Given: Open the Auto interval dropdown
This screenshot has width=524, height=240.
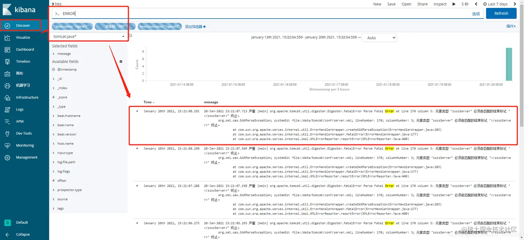Looking at the screenshot, I should [x=379, y=38].
